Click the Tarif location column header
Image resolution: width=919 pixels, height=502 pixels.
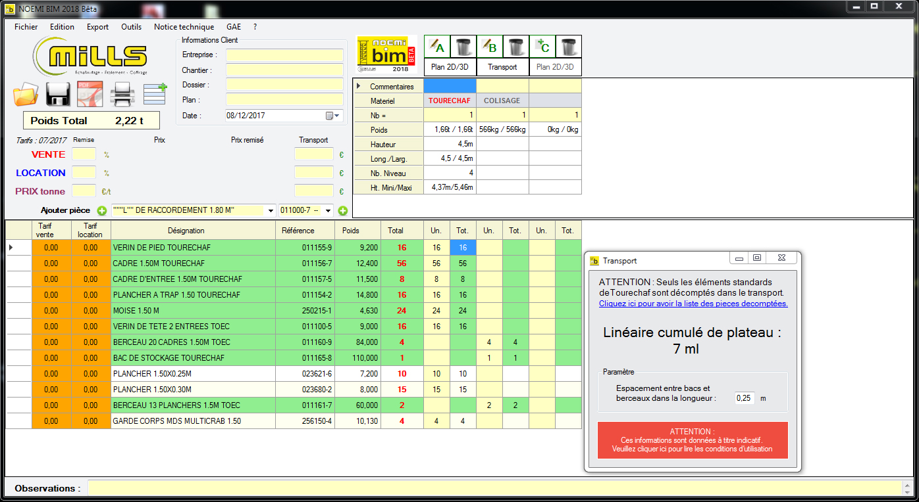pyautogui.click(x=91, y=231)
